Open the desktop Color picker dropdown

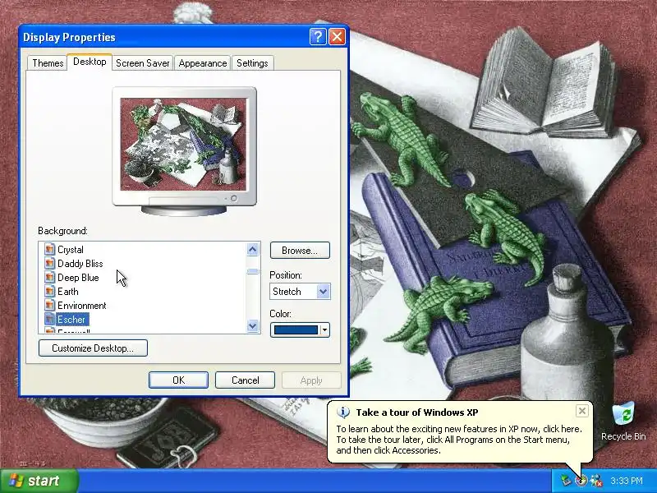pyautogui.click(x=300, y=330)
